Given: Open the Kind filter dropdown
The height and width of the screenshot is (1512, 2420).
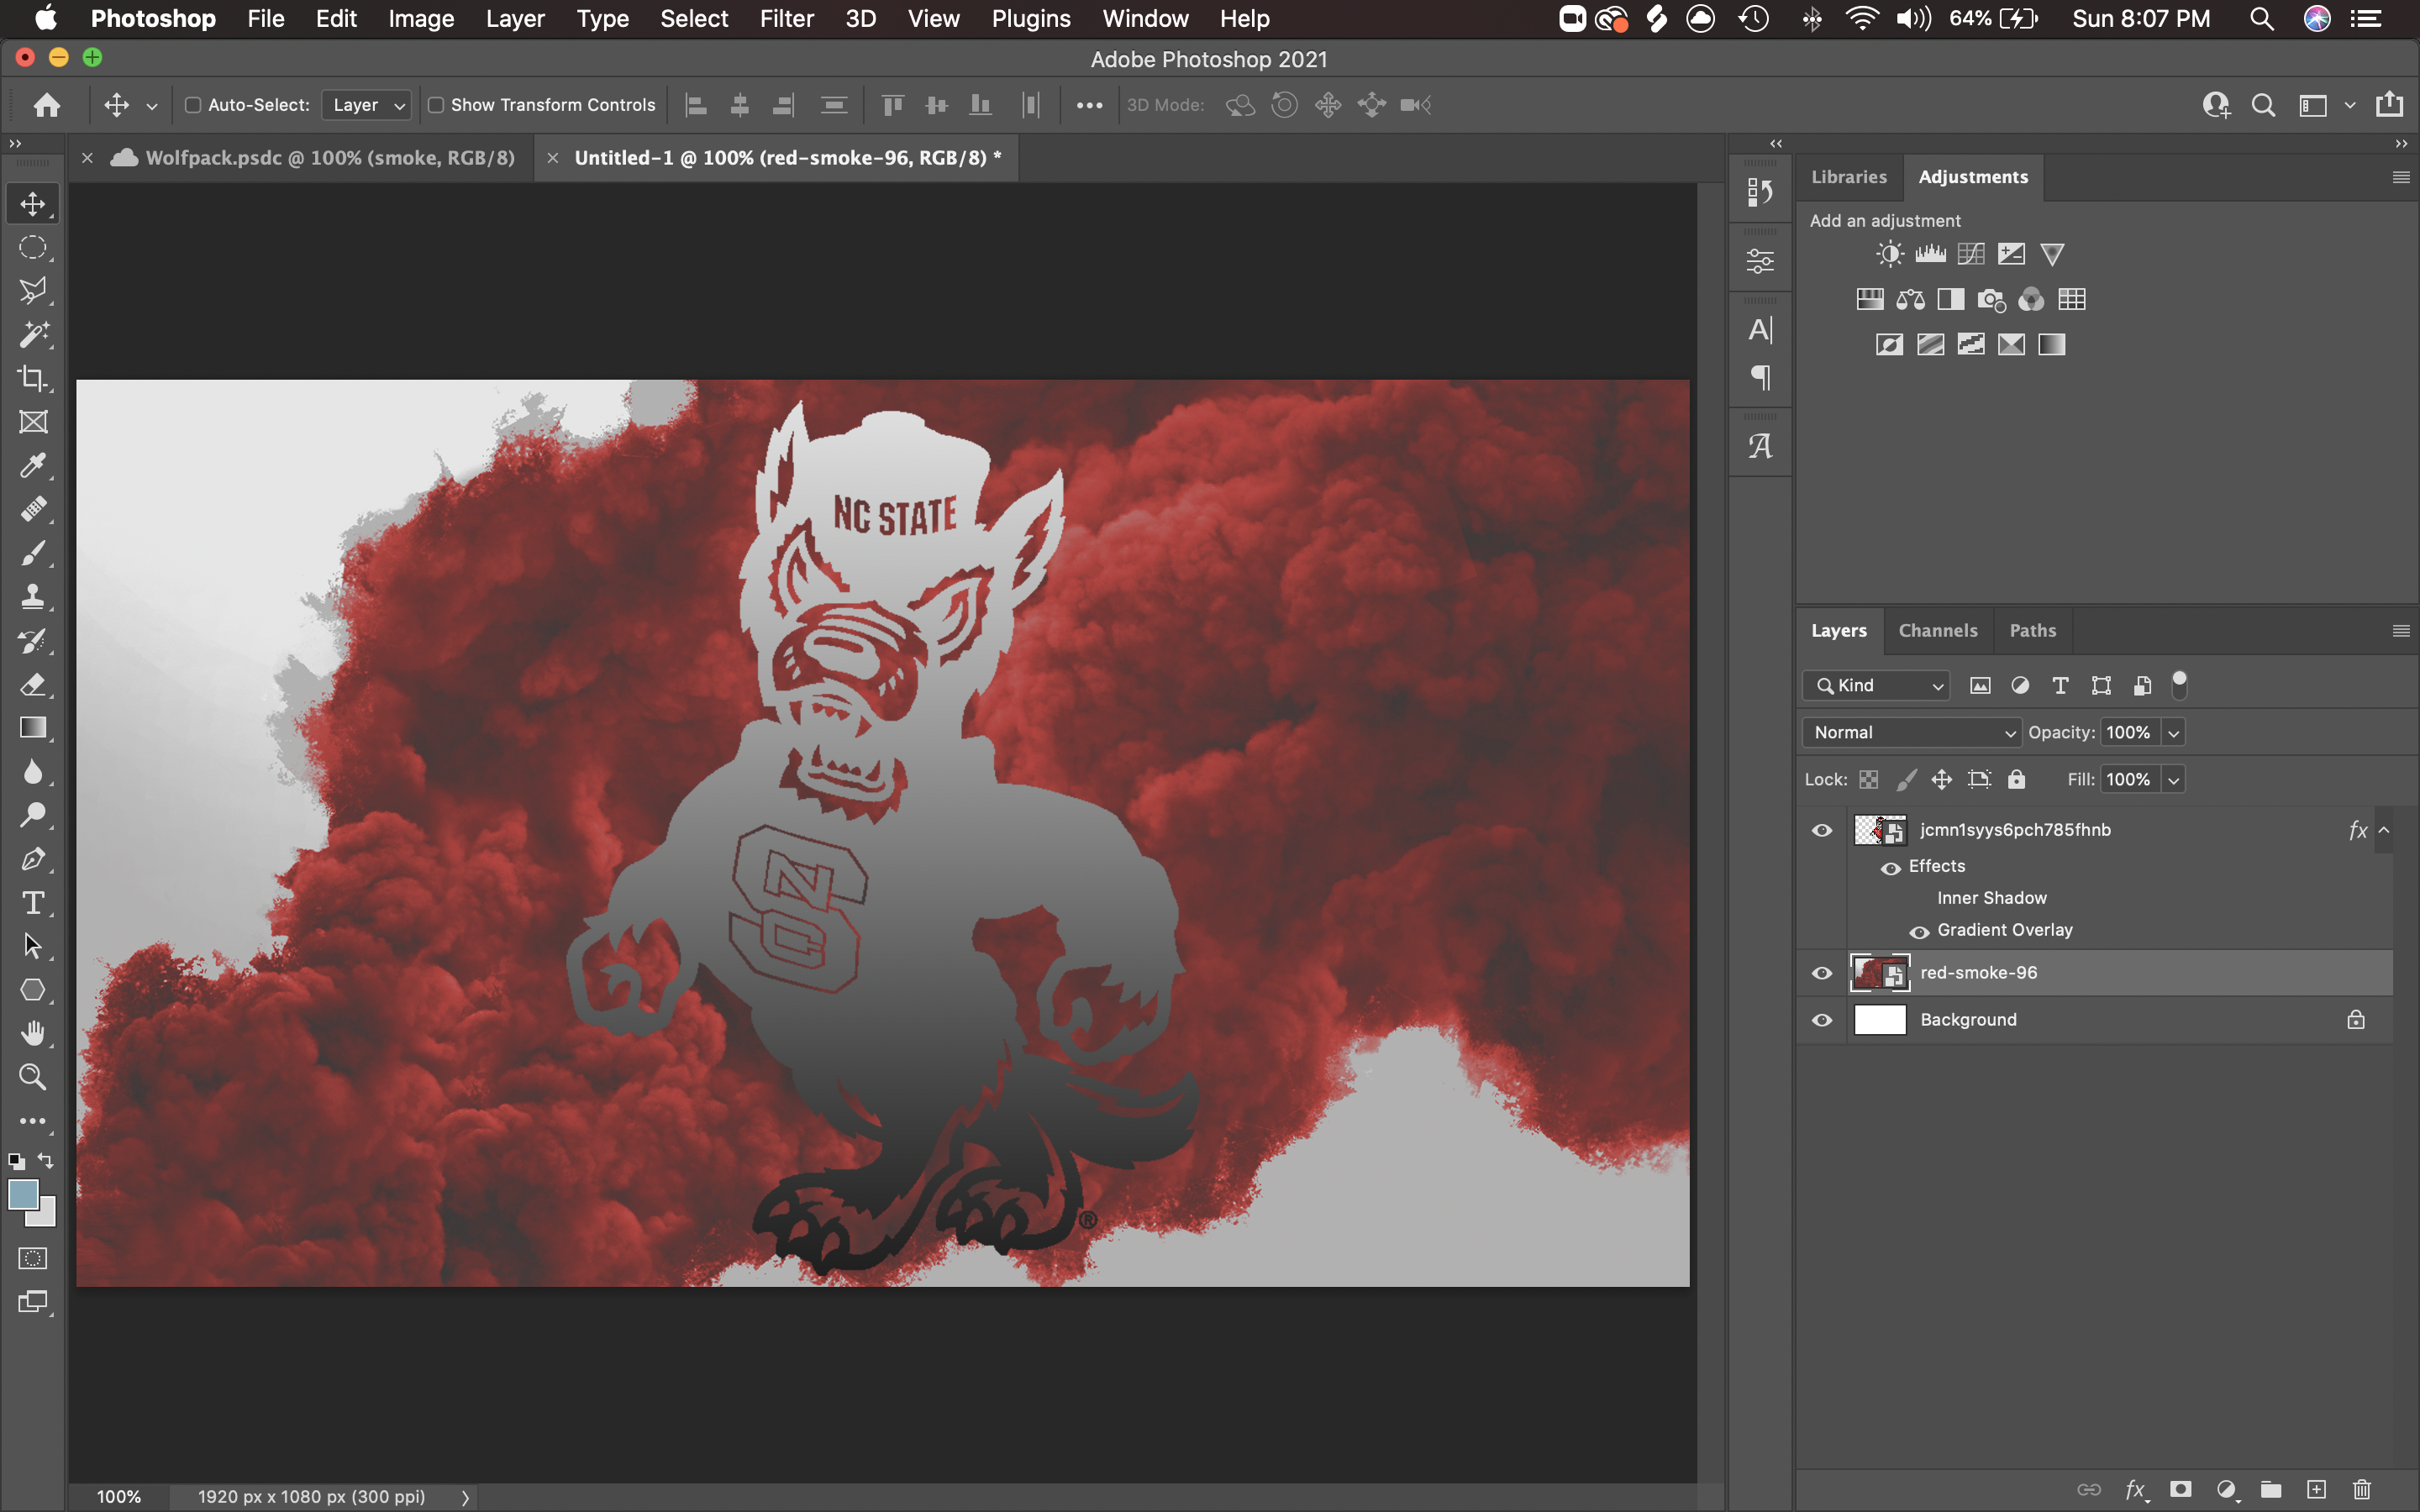Looking at the screenshot, I should [x=1876, y=685].
